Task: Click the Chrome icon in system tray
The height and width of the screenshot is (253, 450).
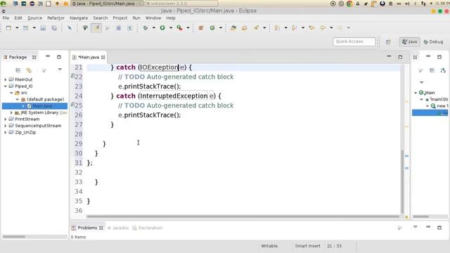Action: pyautogui.click(x=349, y=4)
